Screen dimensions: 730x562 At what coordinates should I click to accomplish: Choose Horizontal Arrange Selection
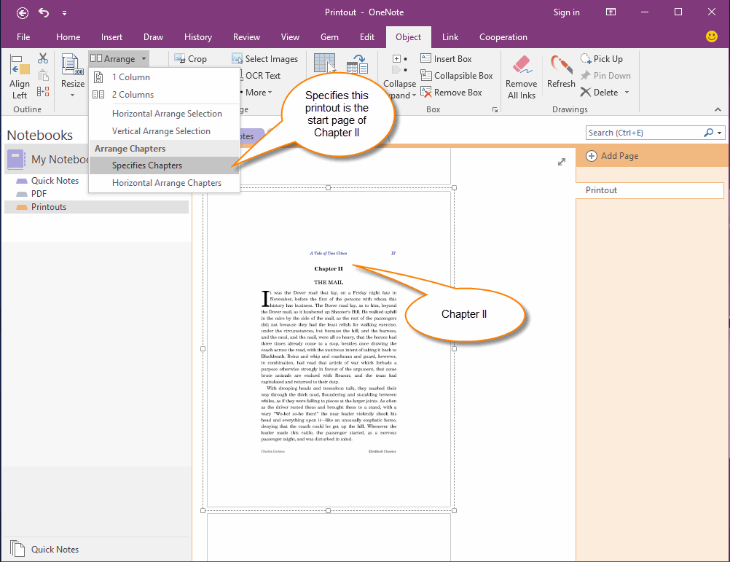tap(164, 114)
